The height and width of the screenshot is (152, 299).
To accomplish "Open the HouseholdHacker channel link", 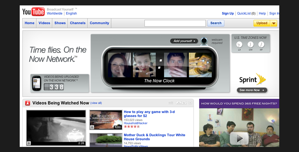I will [136, 123].
